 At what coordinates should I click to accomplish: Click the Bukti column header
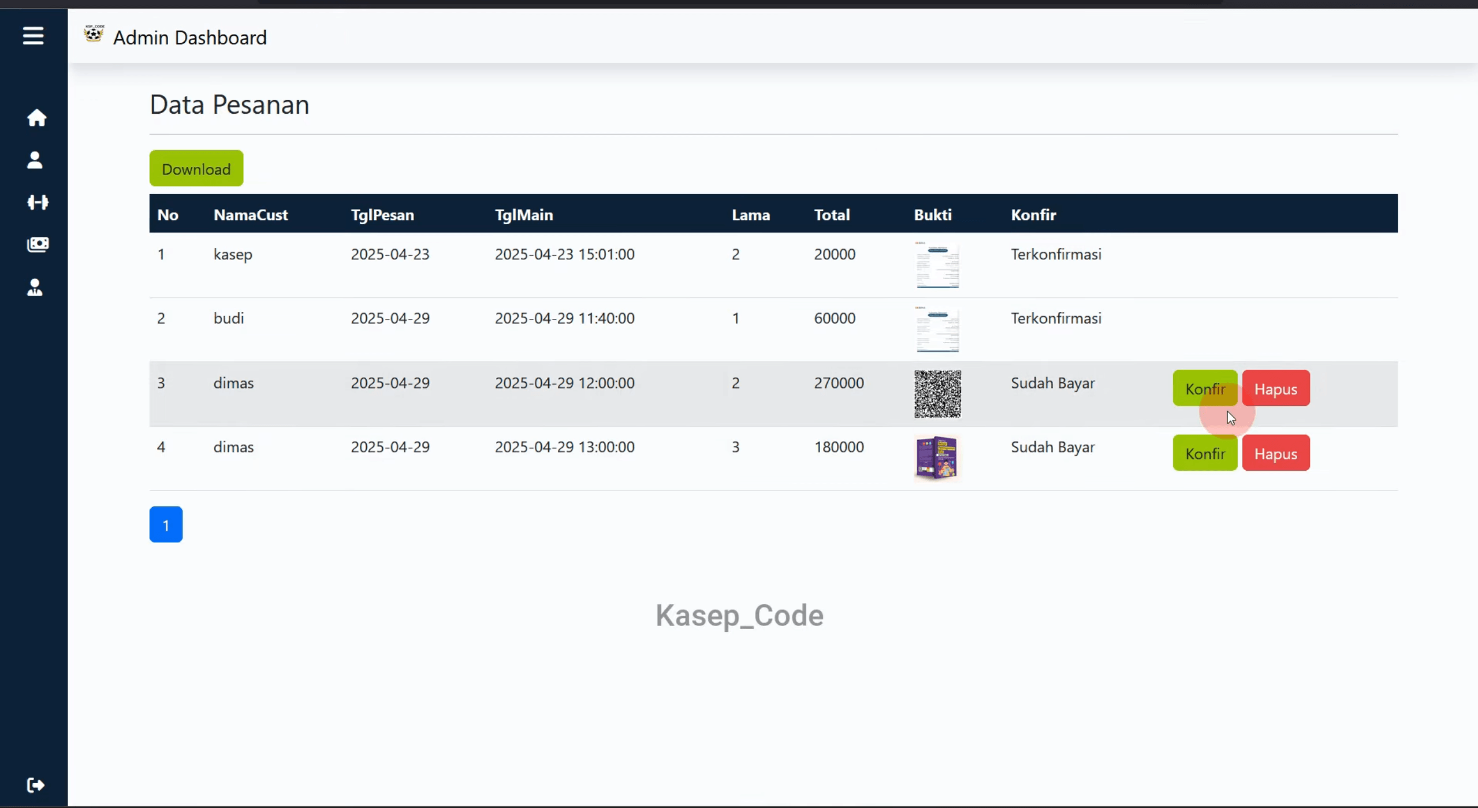933,215
